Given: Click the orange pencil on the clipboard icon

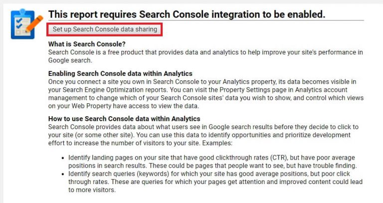Looking at the screenshot, I should pyautogui.click(x=34, y=24).
